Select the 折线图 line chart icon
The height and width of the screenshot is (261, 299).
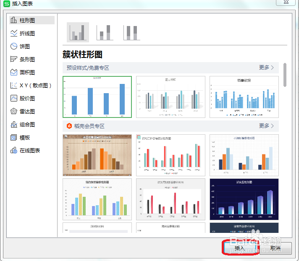tap(14, 33)
